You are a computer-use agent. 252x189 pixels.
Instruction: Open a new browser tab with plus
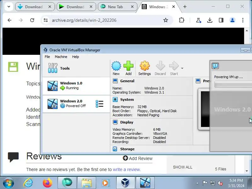point(185,7)
